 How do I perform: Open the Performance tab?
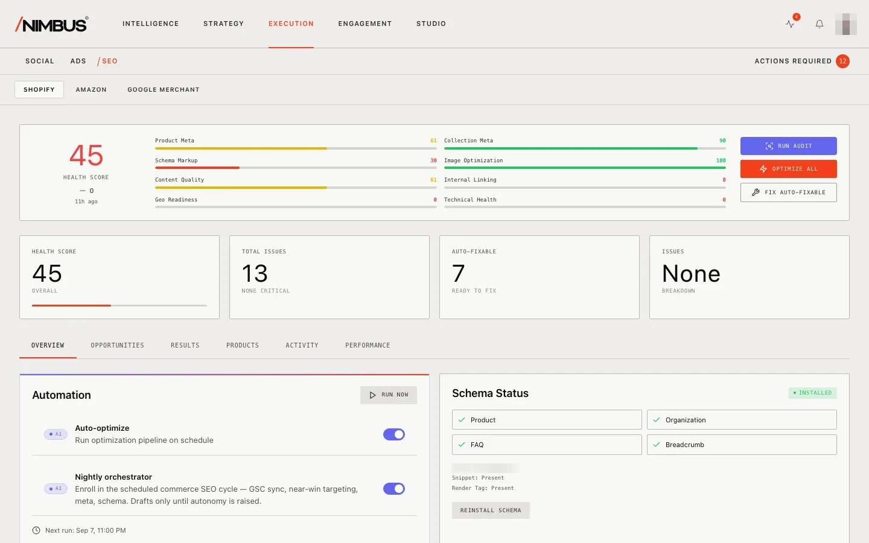pyautogui.click(x=368, y=345)
